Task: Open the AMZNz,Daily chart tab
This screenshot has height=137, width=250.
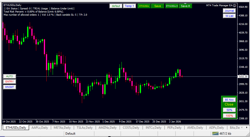Action: pyautogui.click(x=107, y=128)
